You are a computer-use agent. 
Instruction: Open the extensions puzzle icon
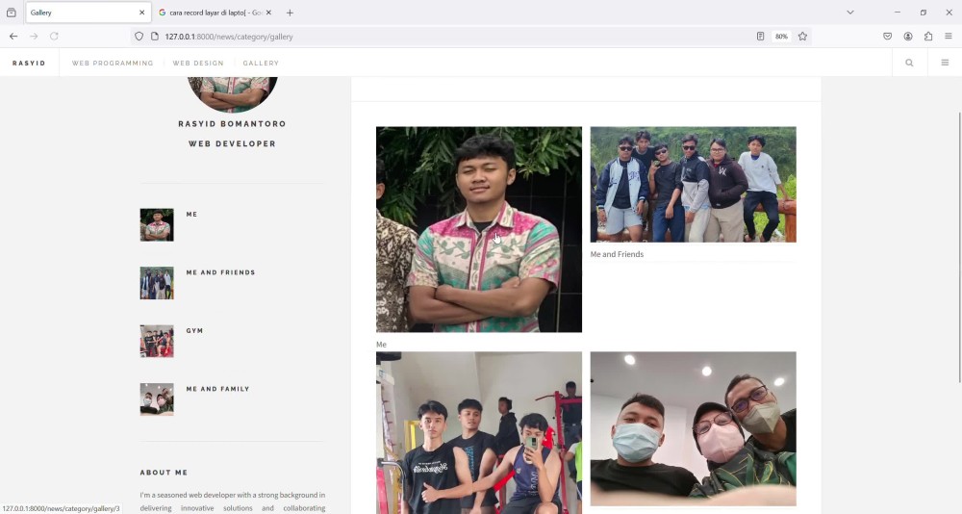928,37
